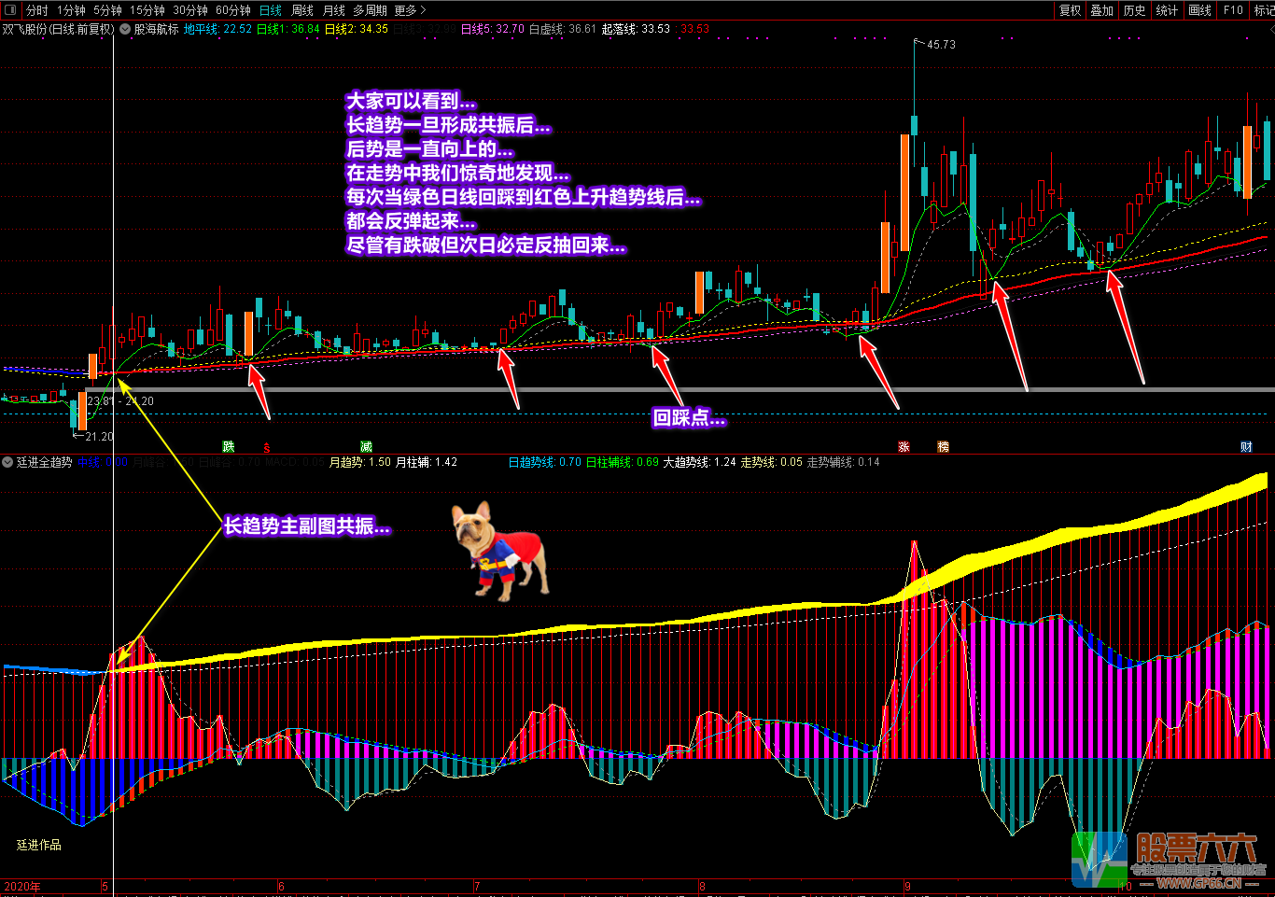Viewport: 1275px width, 897px height.
Task: Open F10 company info
Action: (x=1233, y=10)
